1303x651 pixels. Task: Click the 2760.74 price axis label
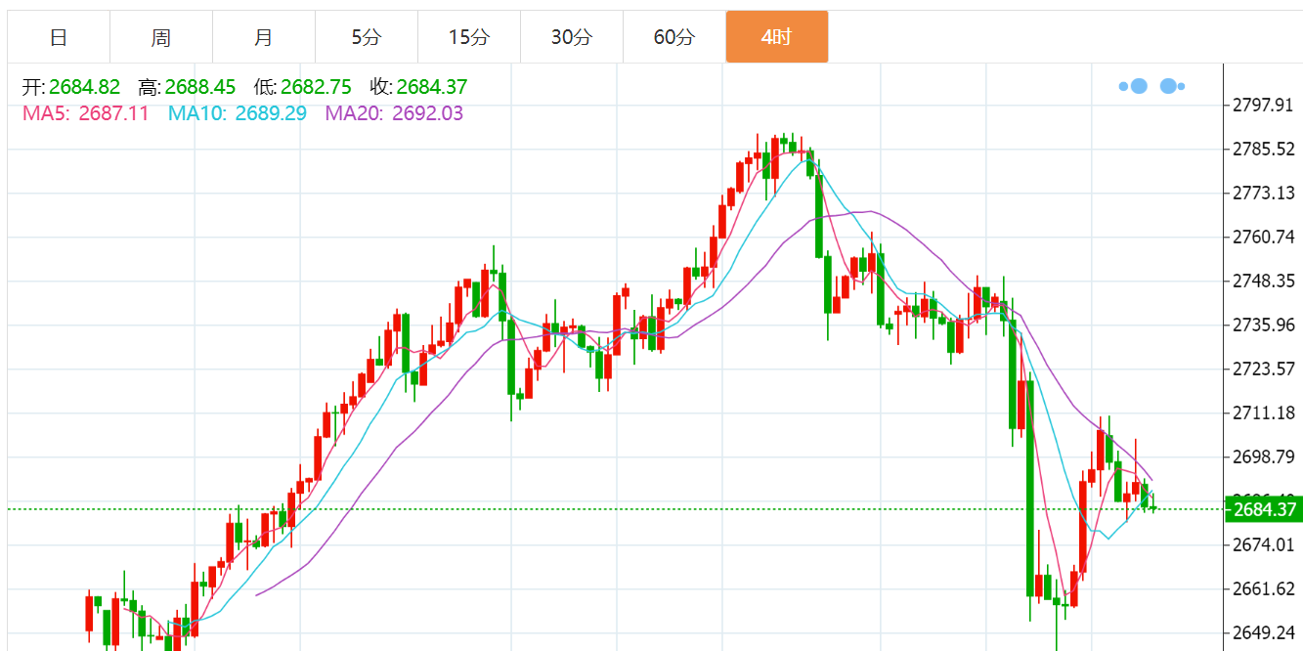tap(1266, 237)
